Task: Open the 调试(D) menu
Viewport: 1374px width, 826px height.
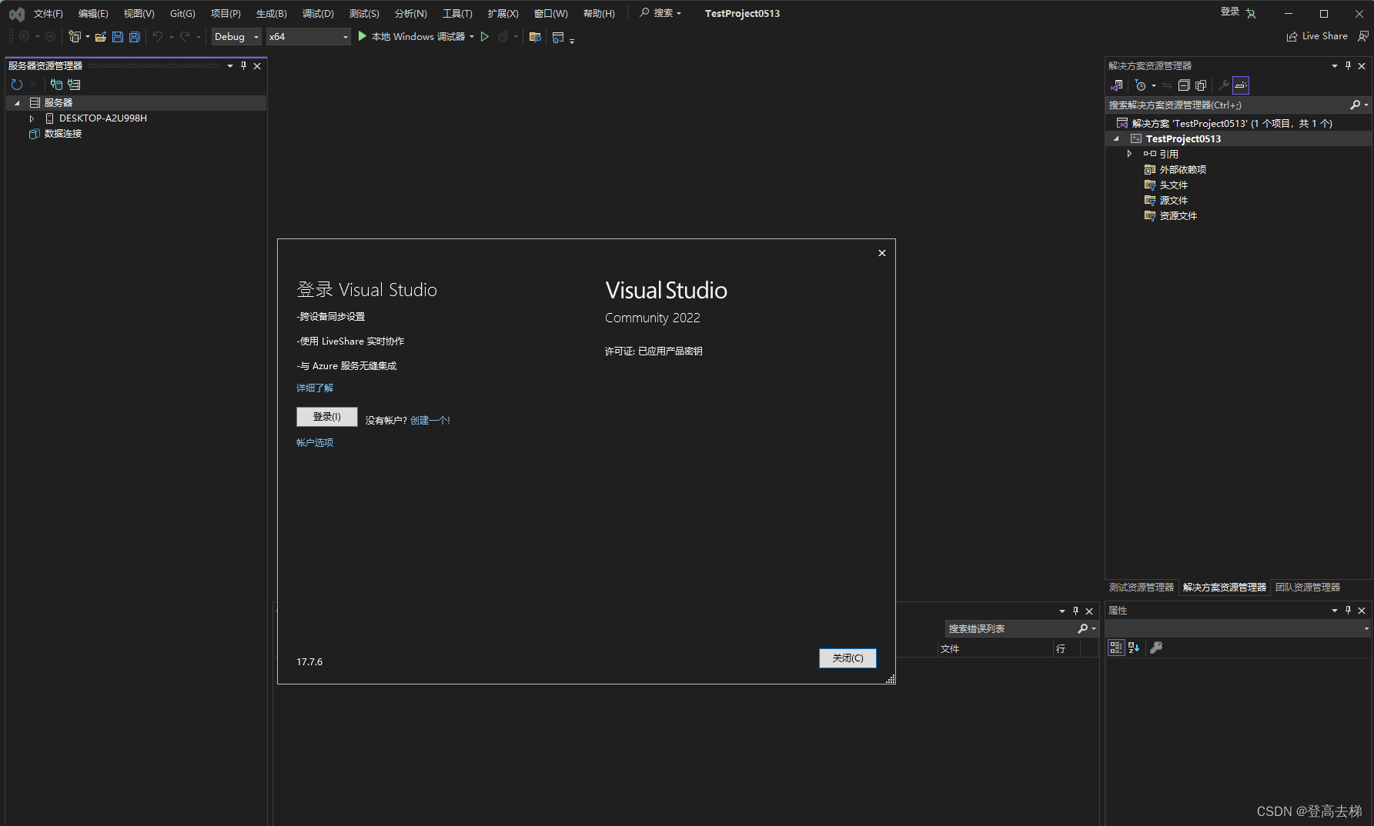Action: point(318,14)
